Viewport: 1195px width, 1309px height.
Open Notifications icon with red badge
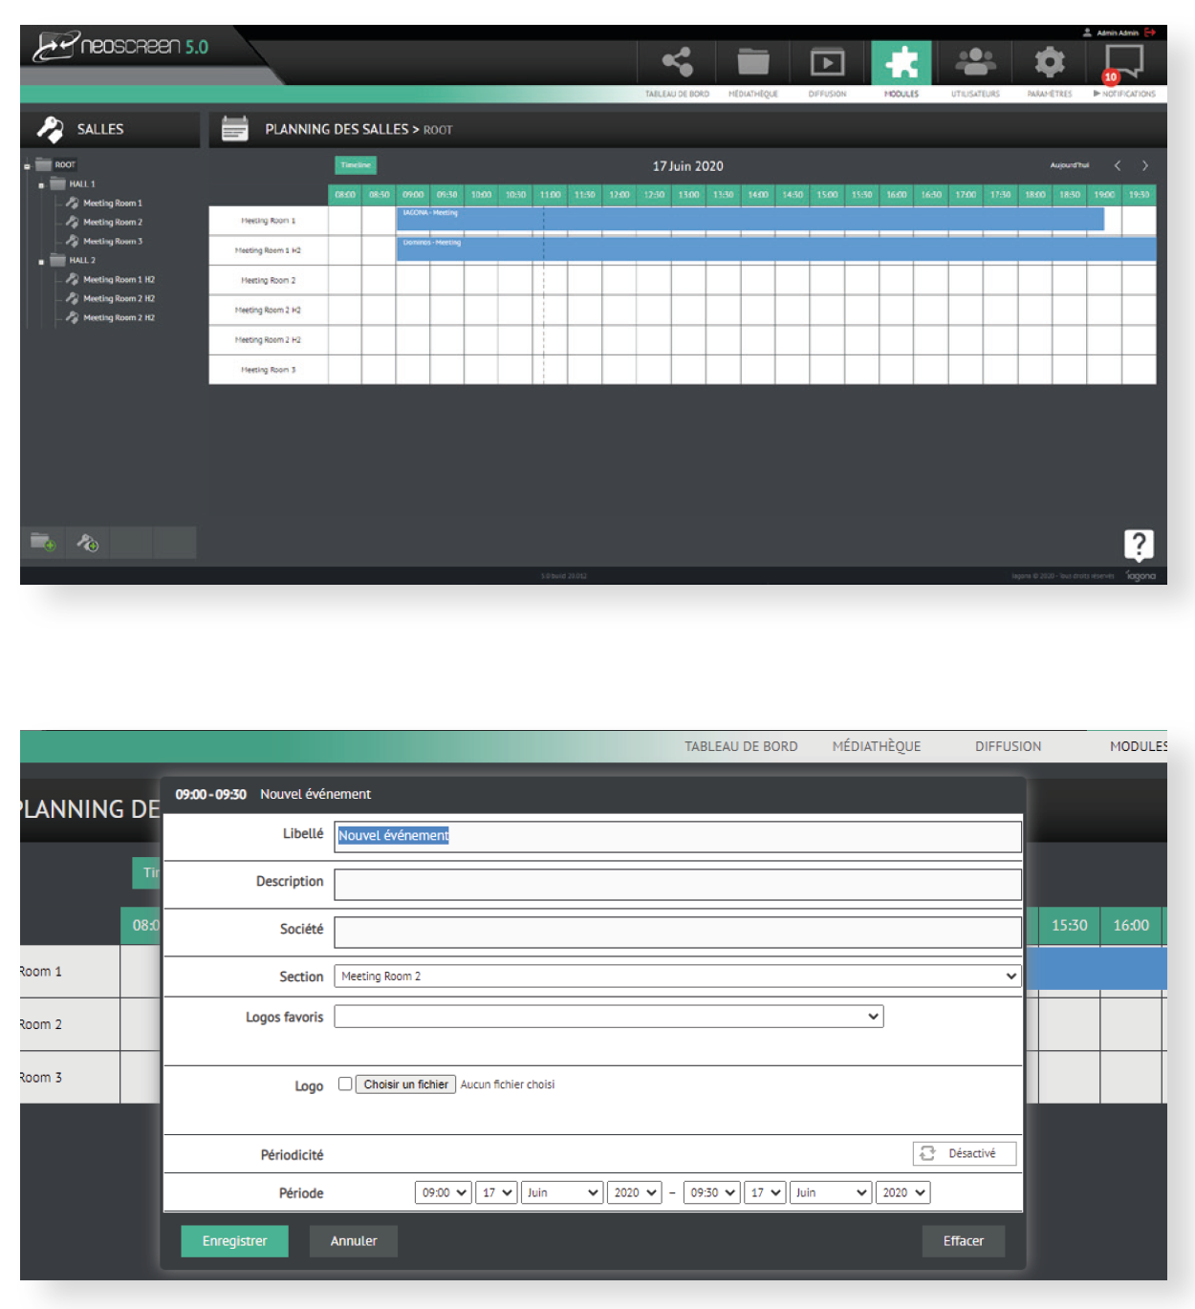tap(1123, 63)
